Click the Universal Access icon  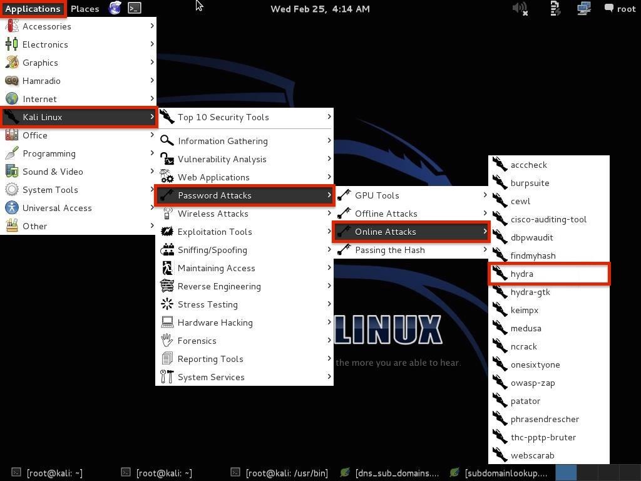(x=12, y=208)
